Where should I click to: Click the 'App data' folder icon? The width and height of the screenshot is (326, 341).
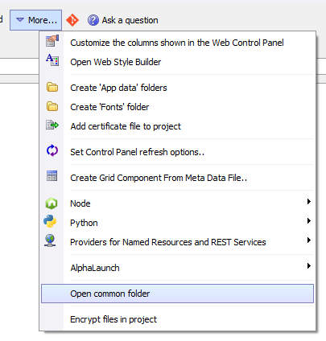point(52,87)
